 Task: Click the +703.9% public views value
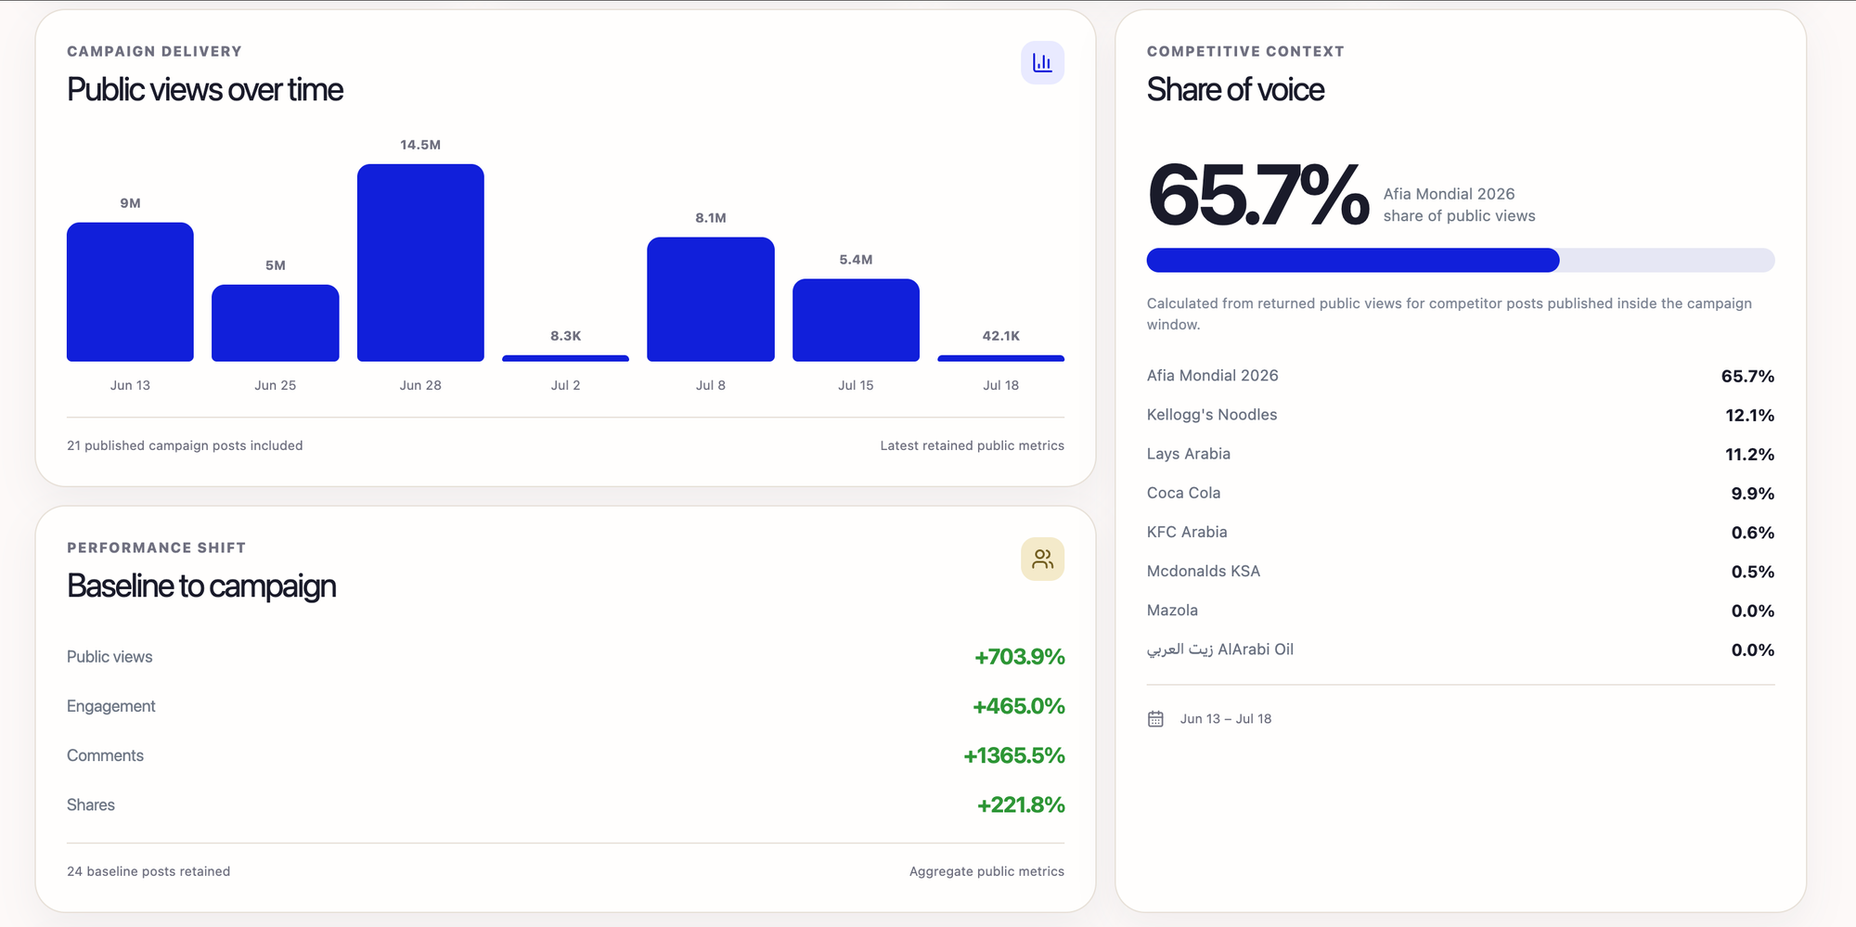(x=1019, y=657)
